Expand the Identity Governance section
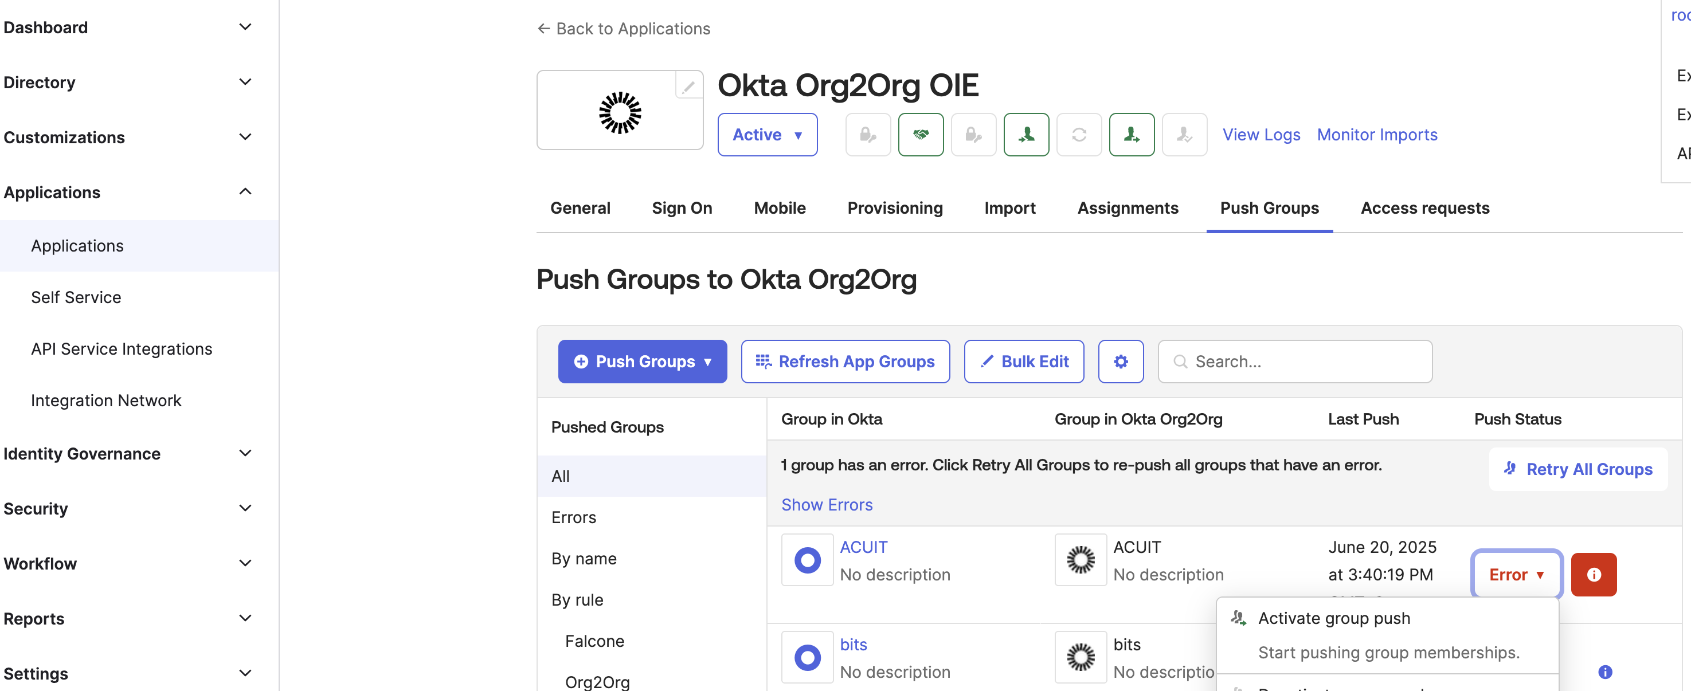The height and width of the screenshot is (691, 1691). tap(245, 453)
